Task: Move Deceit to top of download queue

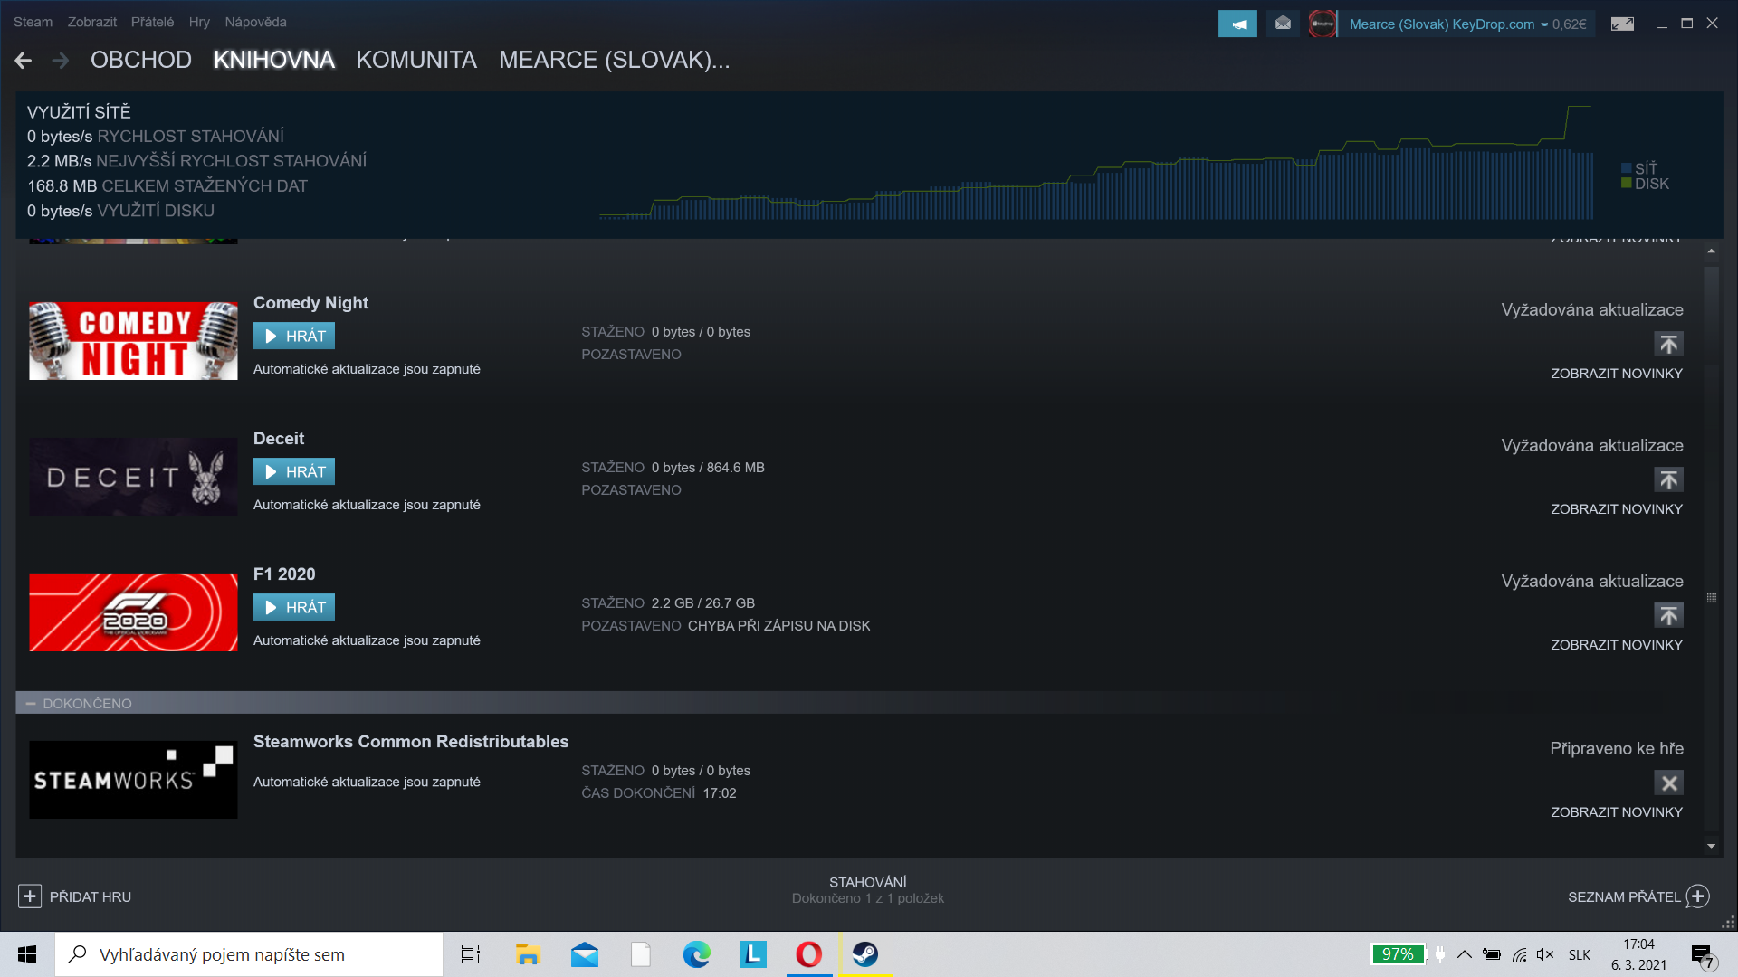Action: (x=1668, y=479)
